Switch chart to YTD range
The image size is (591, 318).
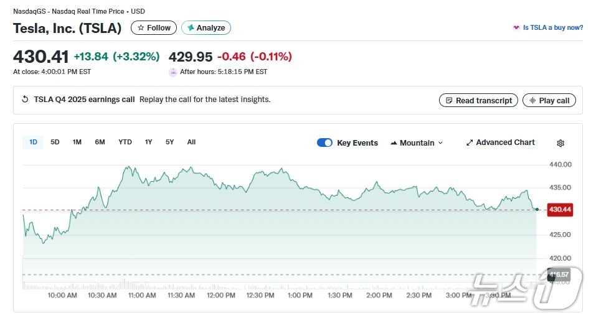[x=125, y=142]
